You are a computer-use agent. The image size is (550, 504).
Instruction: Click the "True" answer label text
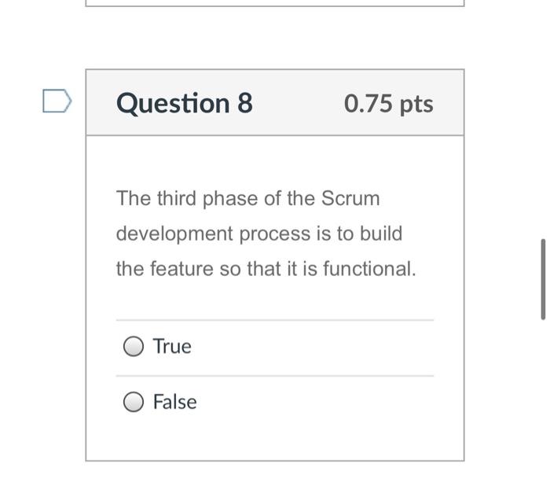tap(172, 347)
